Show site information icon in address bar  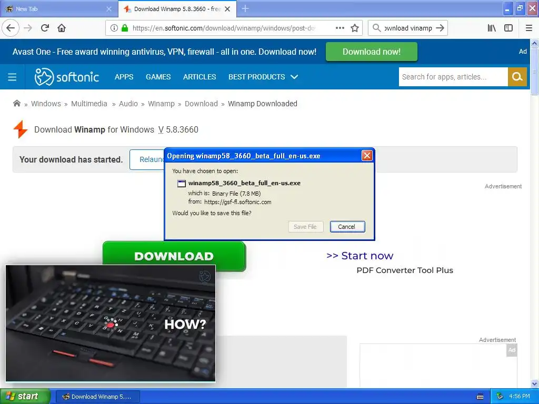[114, 28]
